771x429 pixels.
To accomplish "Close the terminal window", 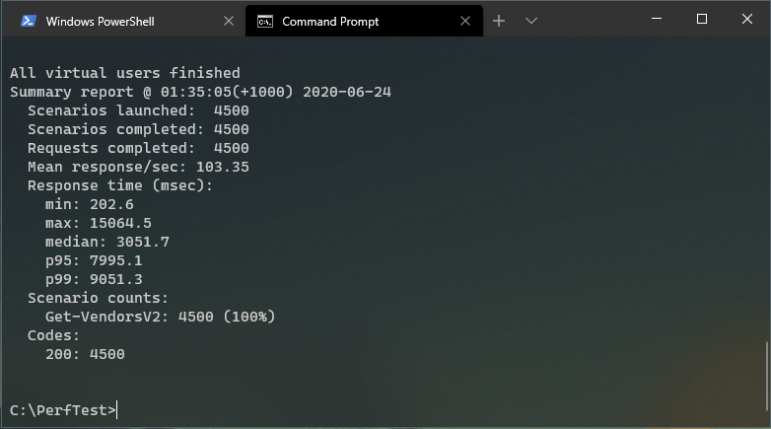I will coord(747,19).
